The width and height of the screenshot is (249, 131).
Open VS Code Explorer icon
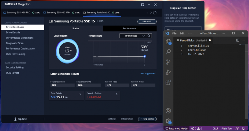coord(168,42)
